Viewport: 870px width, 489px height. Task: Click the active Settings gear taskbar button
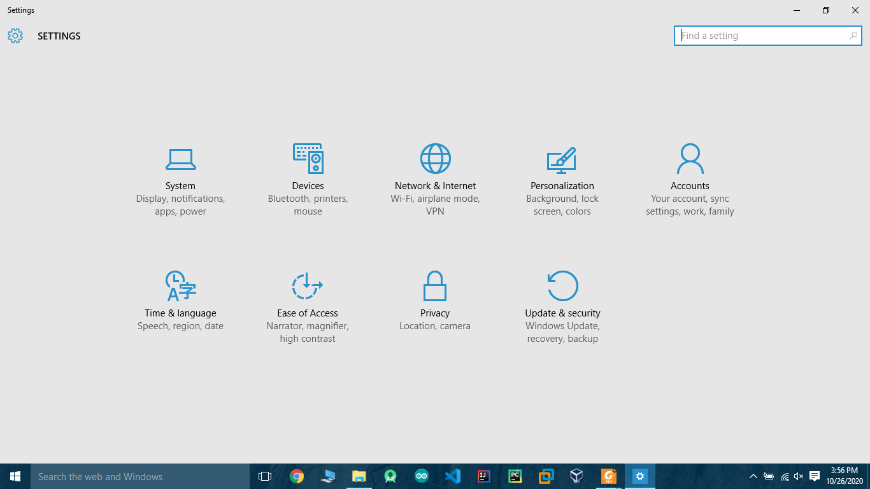click(x=640, y=476)
